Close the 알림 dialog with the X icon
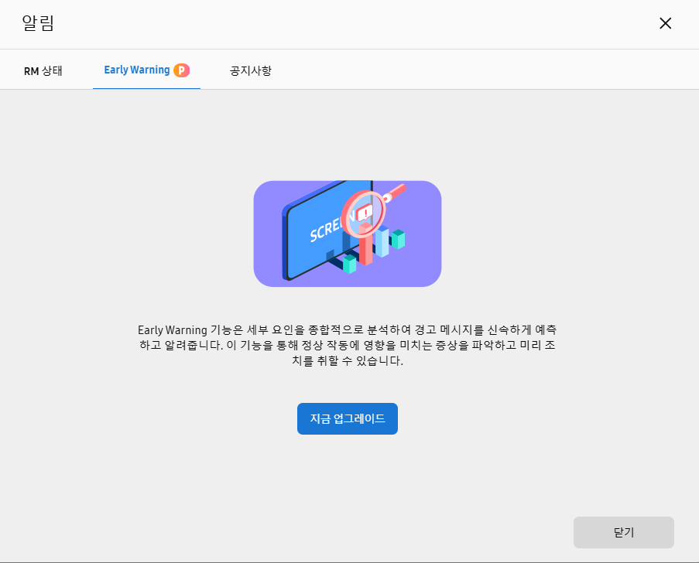The height and width of the screenshot is (563, 699). pyautogui.click(x=665, y=23)
